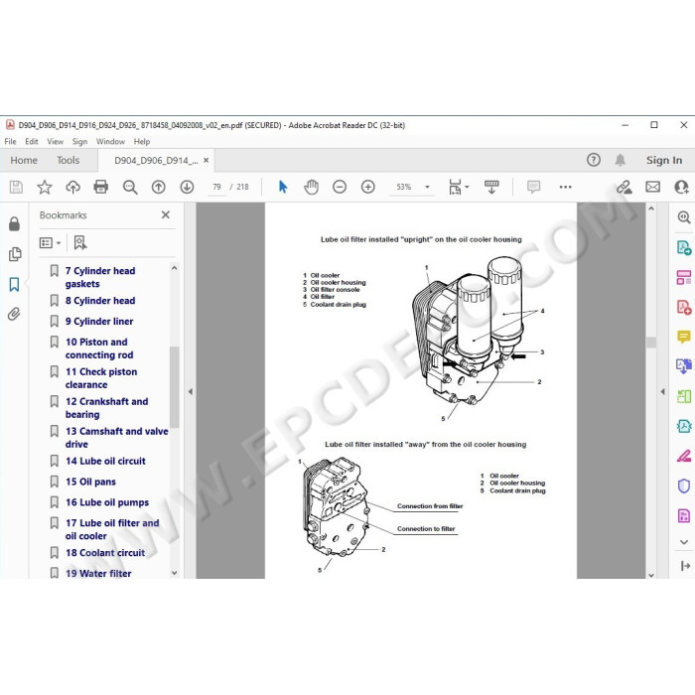
Task: Open fit page options icon
Action: 458,187
